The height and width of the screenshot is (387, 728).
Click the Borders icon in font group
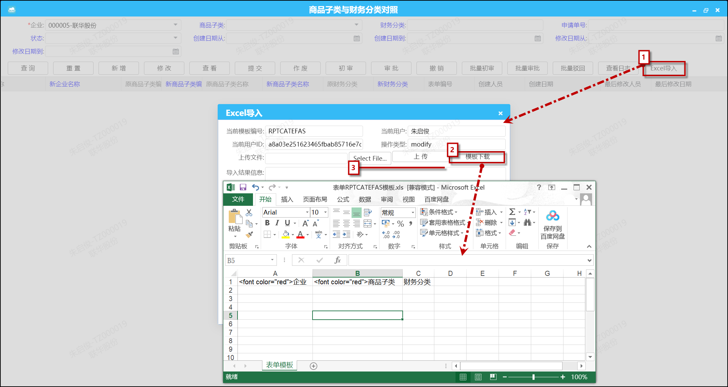click(x=267, y=234)
